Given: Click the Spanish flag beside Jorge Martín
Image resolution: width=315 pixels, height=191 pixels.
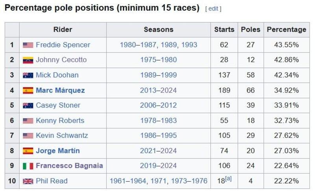Looking at the screenshot, I should (x=28, y=151).
